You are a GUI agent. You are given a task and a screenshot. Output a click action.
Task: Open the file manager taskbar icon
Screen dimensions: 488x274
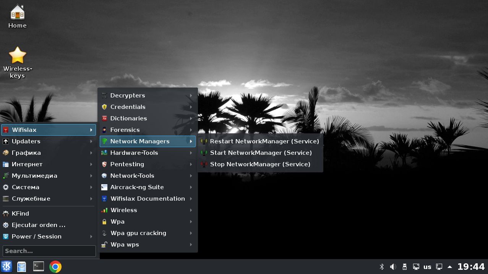(x=22, y=267)
